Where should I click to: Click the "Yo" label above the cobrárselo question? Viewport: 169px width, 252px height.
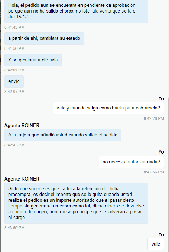coord(161,98)
